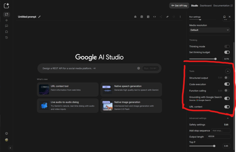The width and height of the screenshot is (236, 152).
Task: Click the Get code brackets icon
Action: (x=155, y=17)
